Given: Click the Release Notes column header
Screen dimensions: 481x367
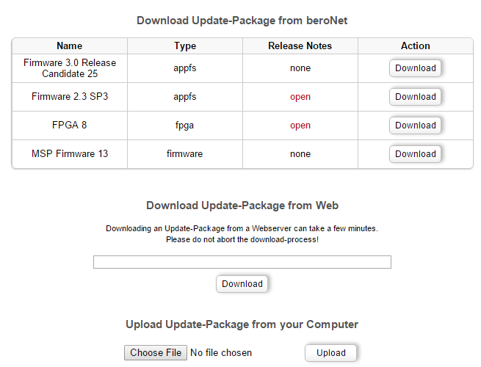Looking at the screenshot, I should pos(300,46).
